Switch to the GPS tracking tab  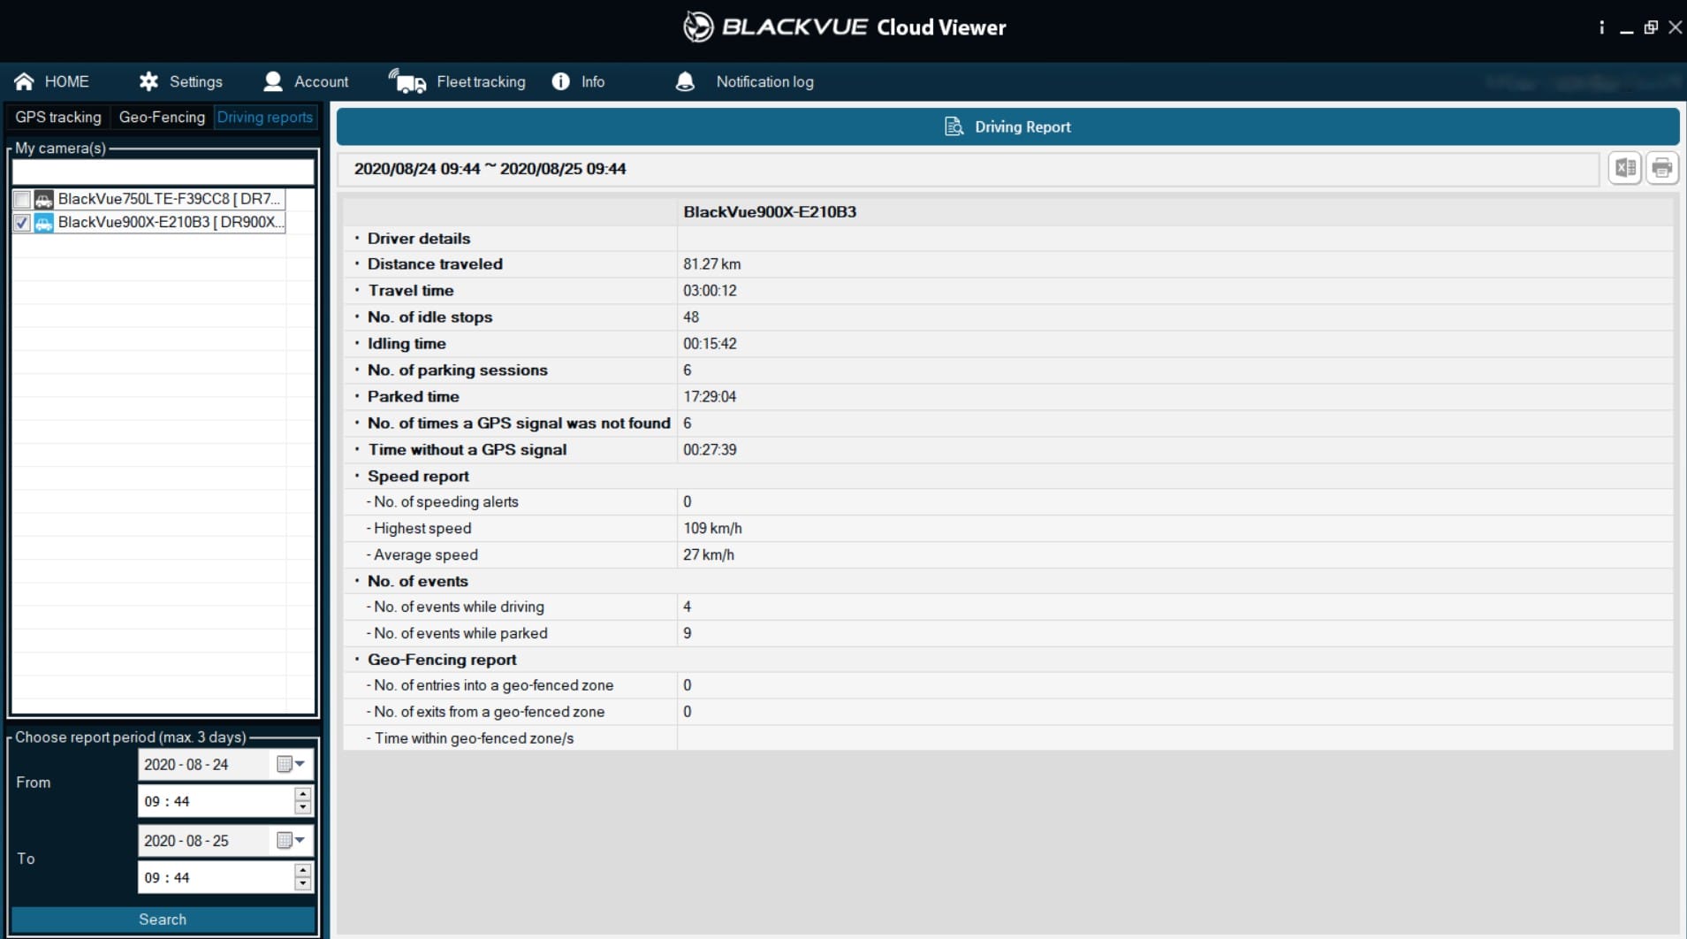pyautogui.click(x=58, y=118)
